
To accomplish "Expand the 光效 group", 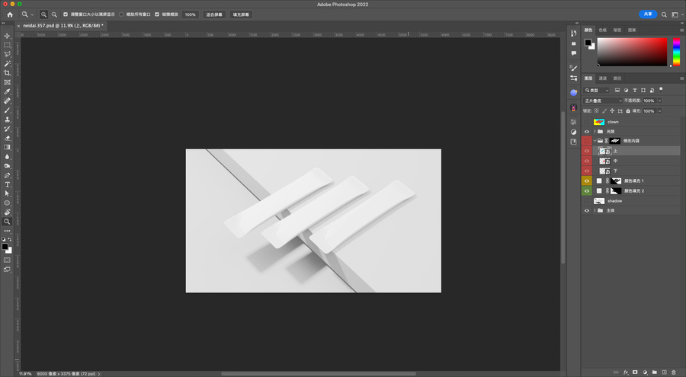I will click(x=595, y=131).
